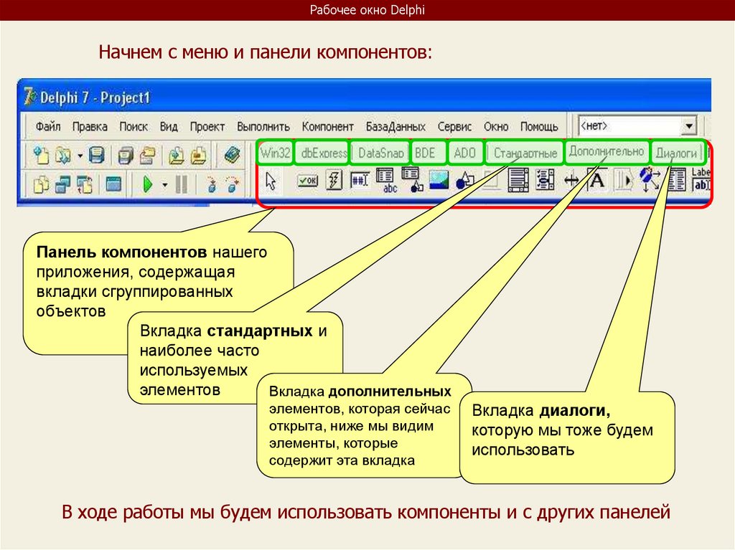Click the Pause program icon
Image resolution: width=735 pixels, height=550 pixels.
182,184
